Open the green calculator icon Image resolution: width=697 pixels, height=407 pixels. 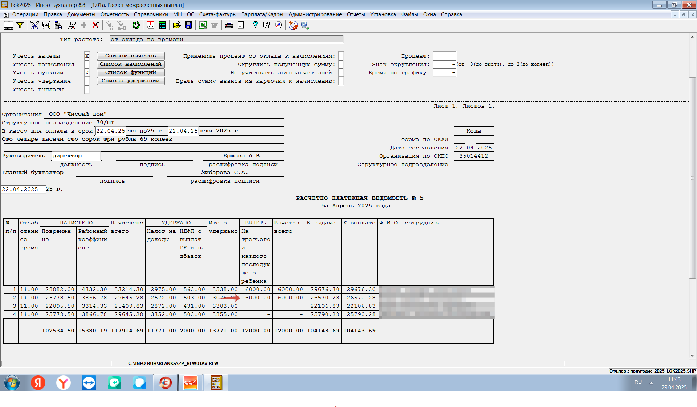(x=162, y=25)
